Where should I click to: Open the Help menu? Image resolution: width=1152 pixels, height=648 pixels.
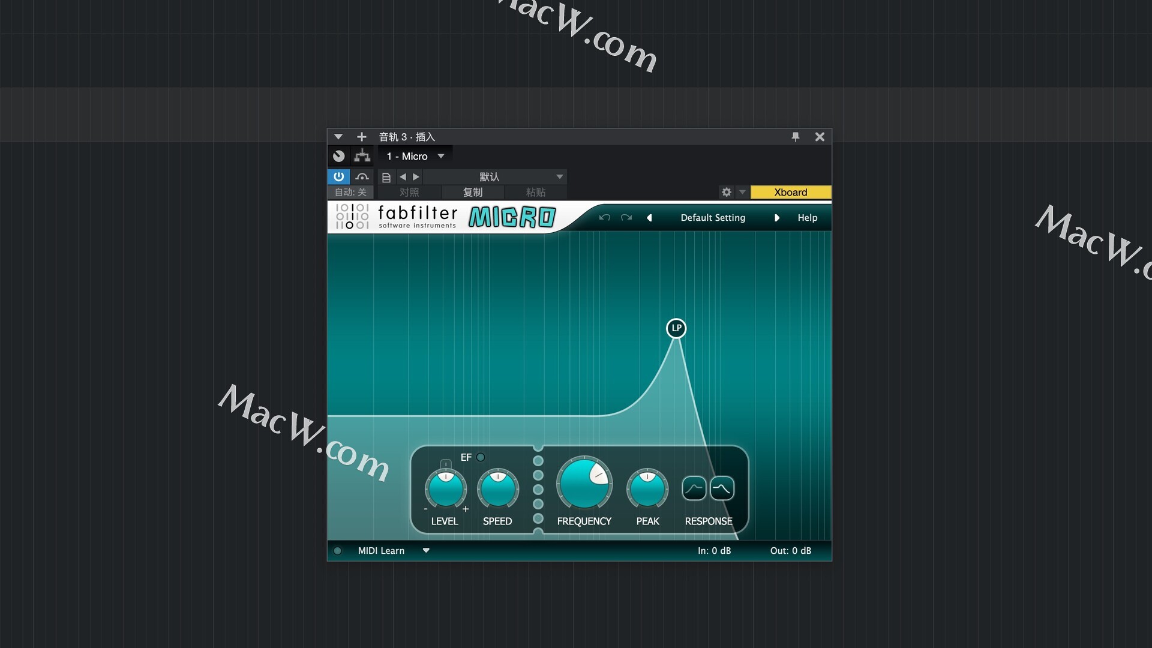pos(807,218)
